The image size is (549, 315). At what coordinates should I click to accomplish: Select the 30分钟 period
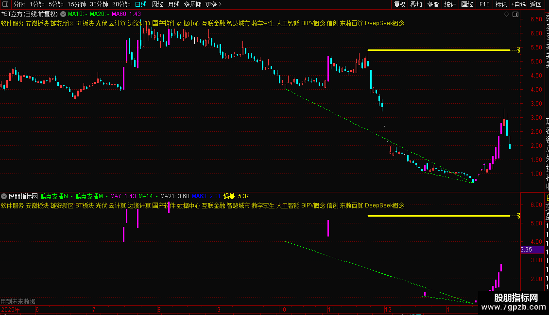99,4
